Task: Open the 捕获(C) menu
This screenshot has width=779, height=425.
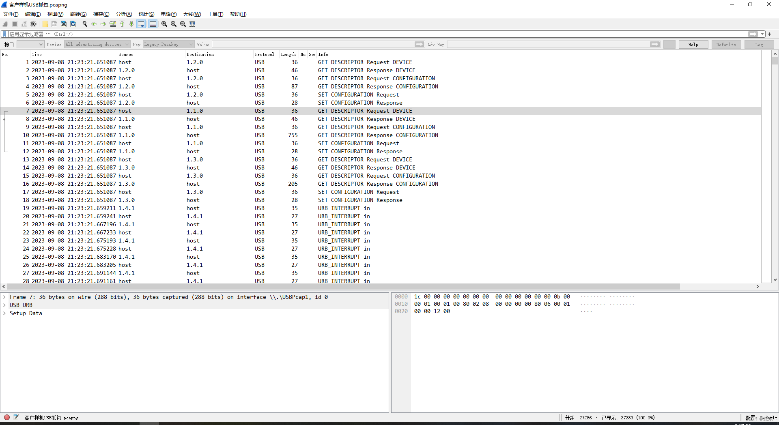Action: tap(101, 14)
